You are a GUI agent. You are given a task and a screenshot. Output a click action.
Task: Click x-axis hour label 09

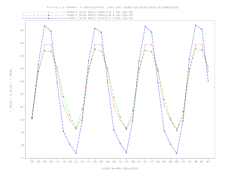pos(51,162)
